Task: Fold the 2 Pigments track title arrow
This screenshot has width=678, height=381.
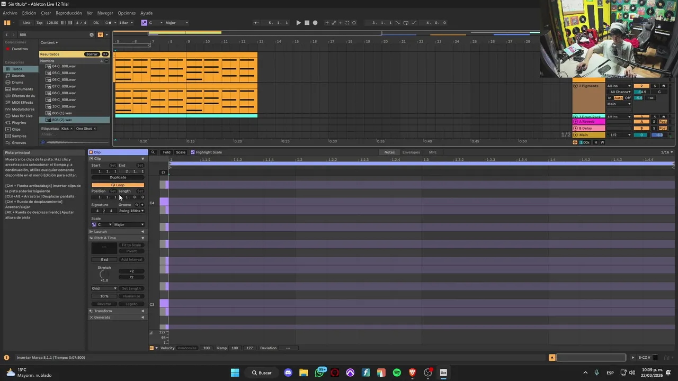Action: [x=576, y=86]
